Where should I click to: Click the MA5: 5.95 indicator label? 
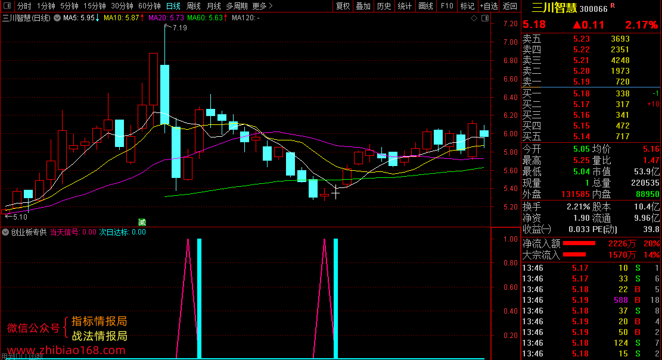79,18
